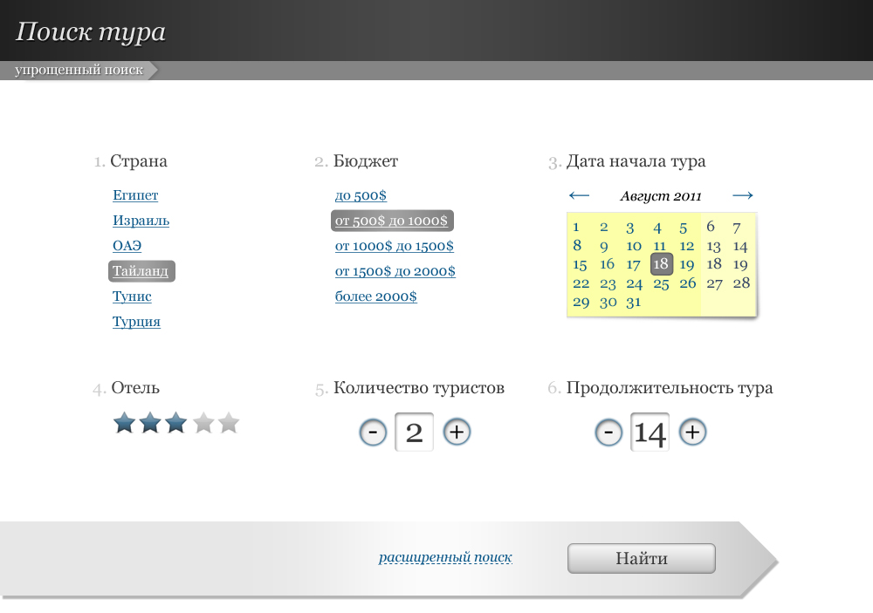Select budget от 500$ до 1000$
The image size is (873, 613).
[392, 221]
